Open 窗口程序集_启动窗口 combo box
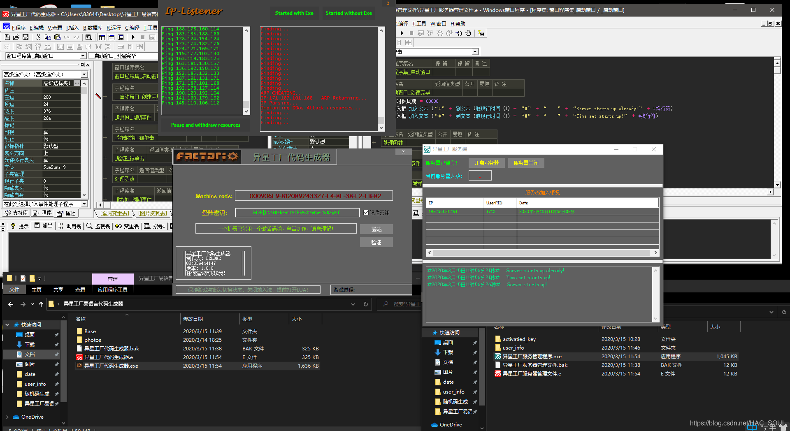Image resolution: width=790 pixels, height=431 pixels. (83, 56)
